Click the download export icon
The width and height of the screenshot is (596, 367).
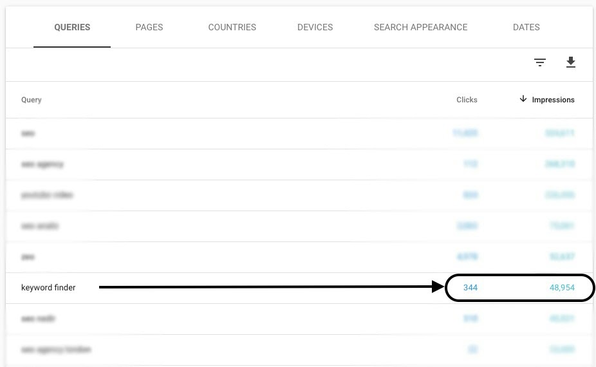click(x=570, y=62)
